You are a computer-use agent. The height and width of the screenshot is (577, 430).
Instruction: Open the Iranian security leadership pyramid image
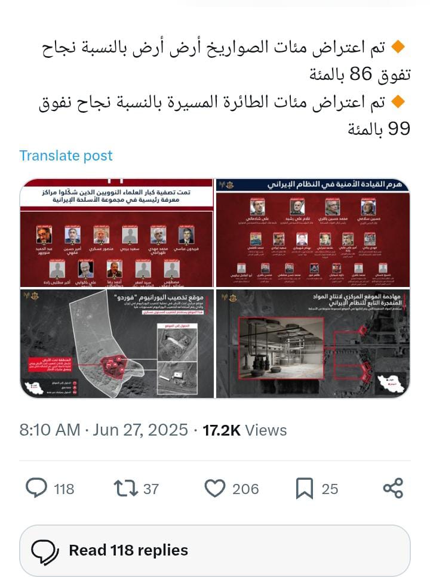coord(313,233)
